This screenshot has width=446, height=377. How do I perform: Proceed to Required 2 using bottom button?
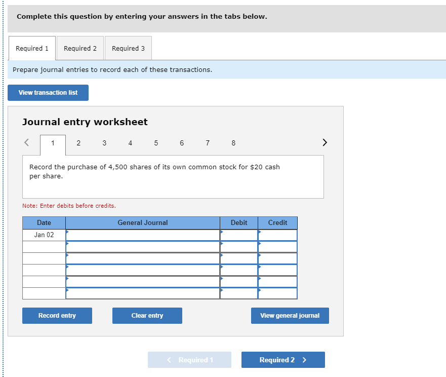point(283,359)
